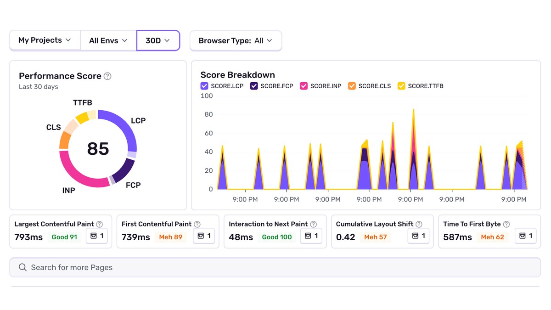
Task: Open issues button for Interaction to Next Paint
Action: [311, 236]
